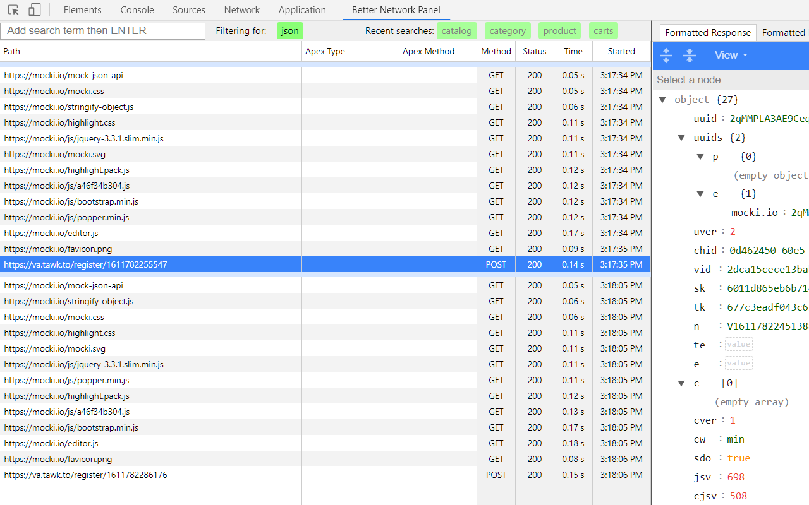This screenshot has height=505, width=809.
Task: Open the Console tab
Action: pyautogui.click(x=137, y=10)
